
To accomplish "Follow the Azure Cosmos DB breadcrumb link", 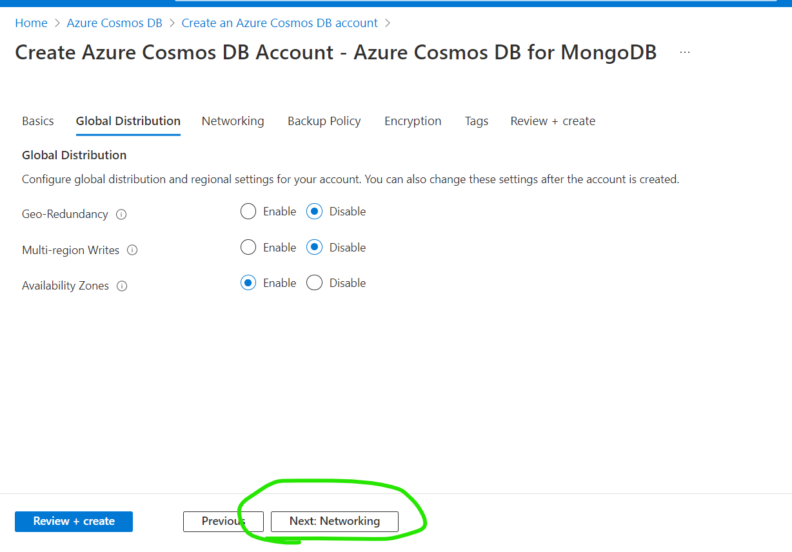I will point(115,23).
